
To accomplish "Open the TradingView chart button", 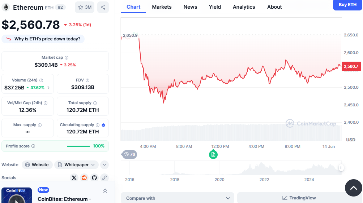I will pos(299,198).
